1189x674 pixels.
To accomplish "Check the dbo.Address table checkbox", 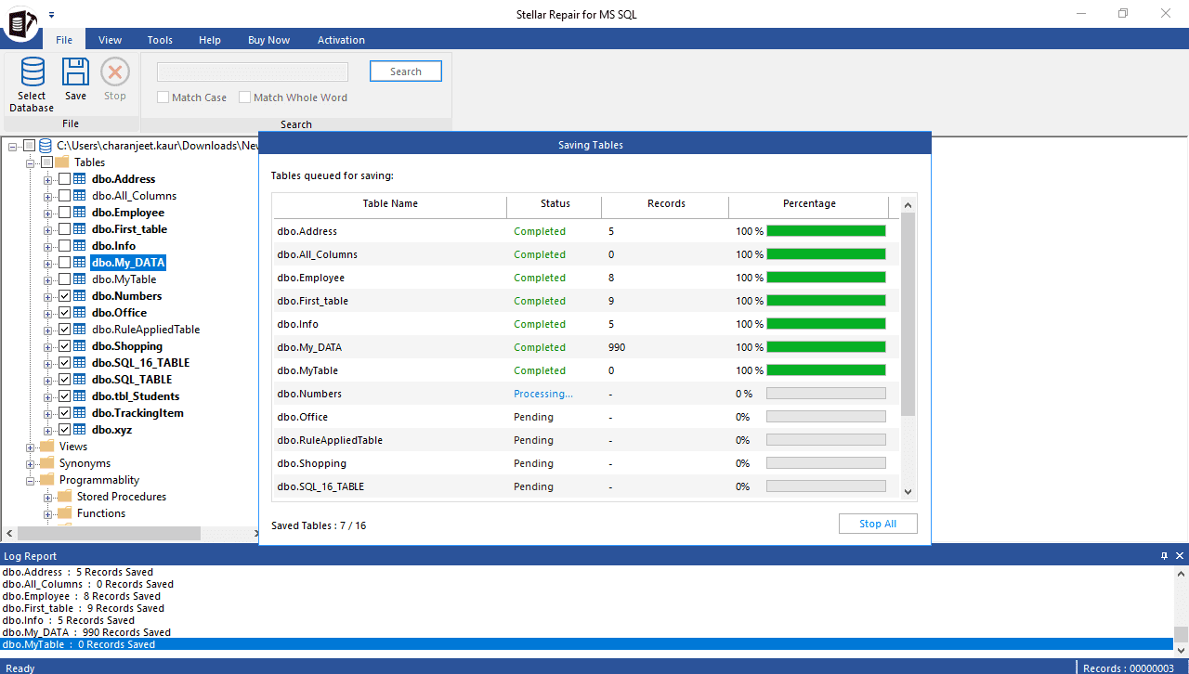I will (64, 179).
